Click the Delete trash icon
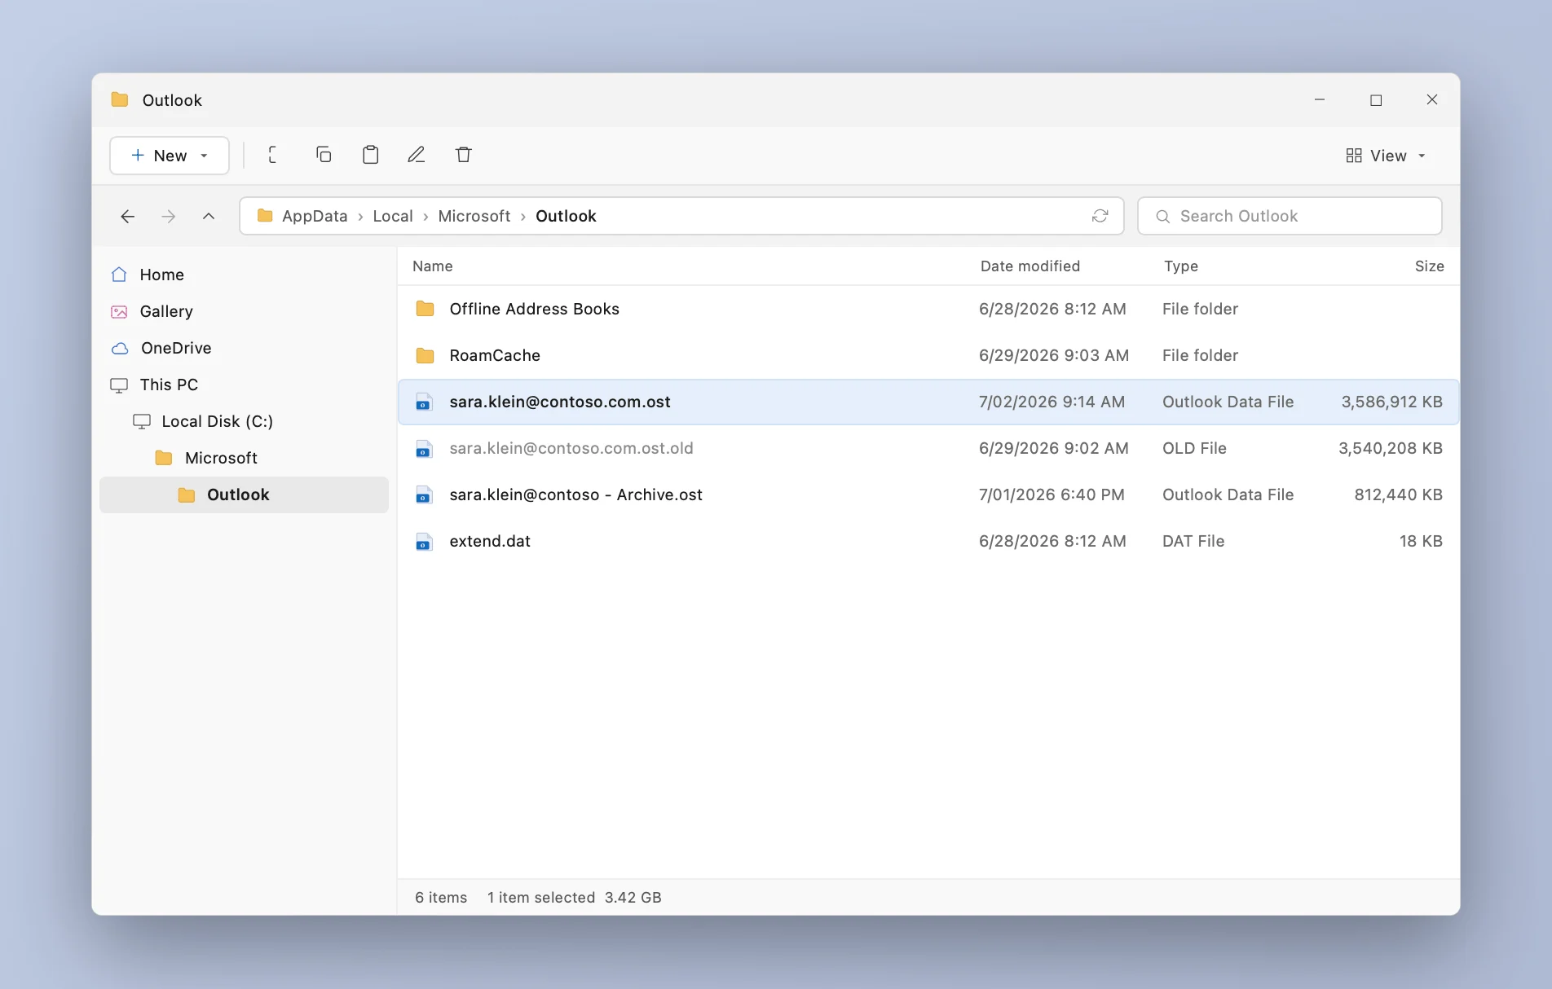Viewport: 1552px width, 989px height. (464, 155)
